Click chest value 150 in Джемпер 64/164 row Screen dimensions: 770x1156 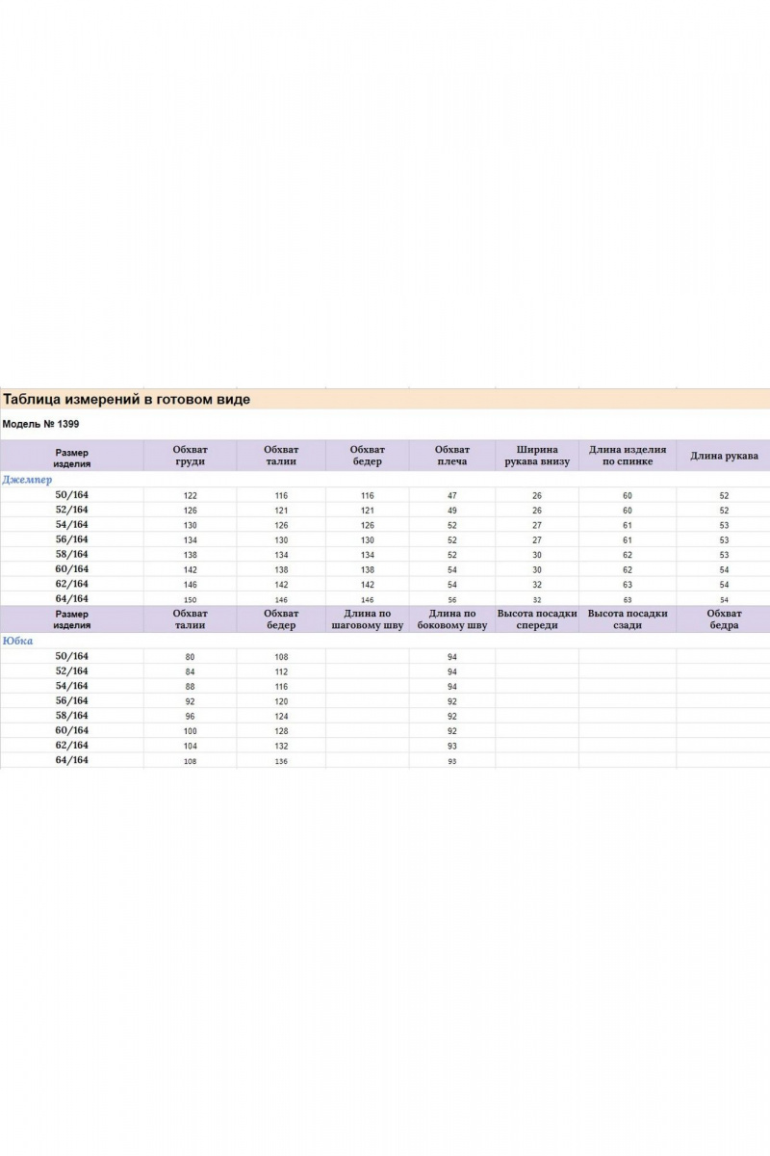point(190,599)
